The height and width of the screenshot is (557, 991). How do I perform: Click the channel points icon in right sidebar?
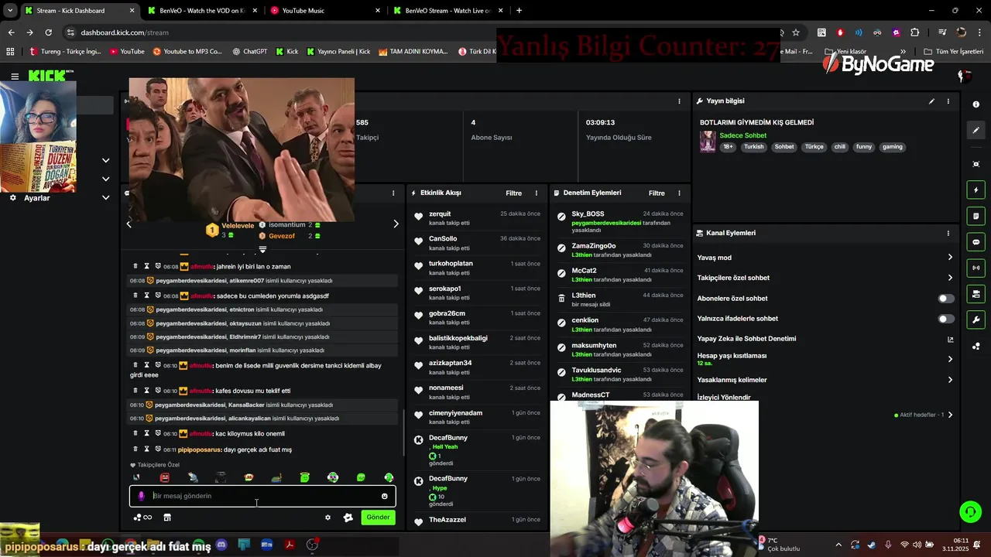coord(976,347)
